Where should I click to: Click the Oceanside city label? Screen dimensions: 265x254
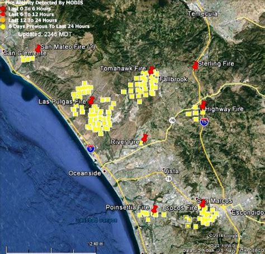[85, 173]
